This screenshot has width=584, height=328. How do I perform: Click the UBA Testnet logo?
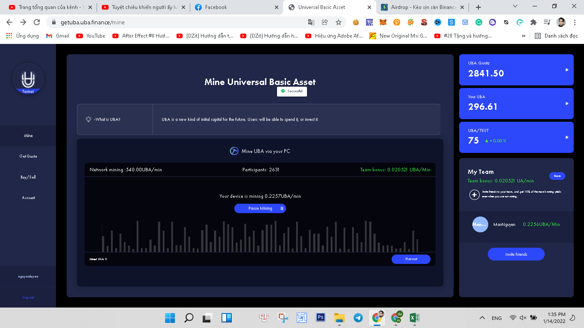[28, 79]
